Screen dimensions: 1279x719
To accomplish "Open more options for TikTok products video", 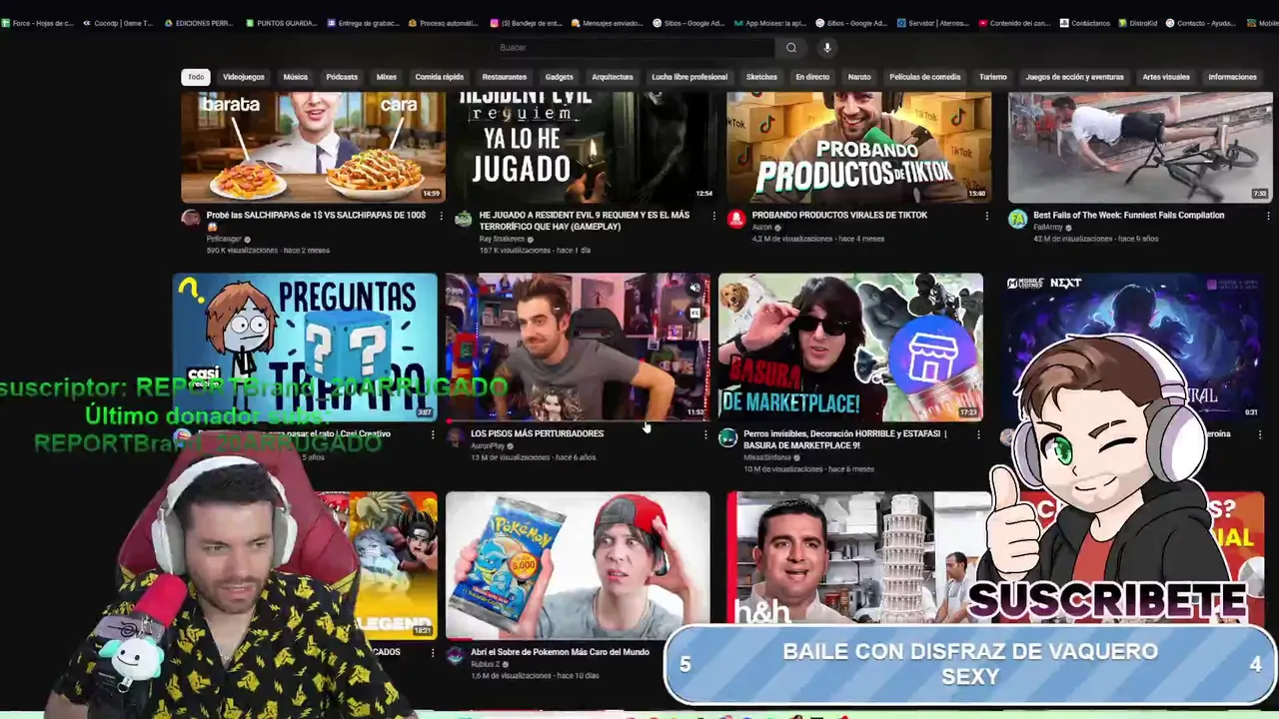I will coord(987,216).
